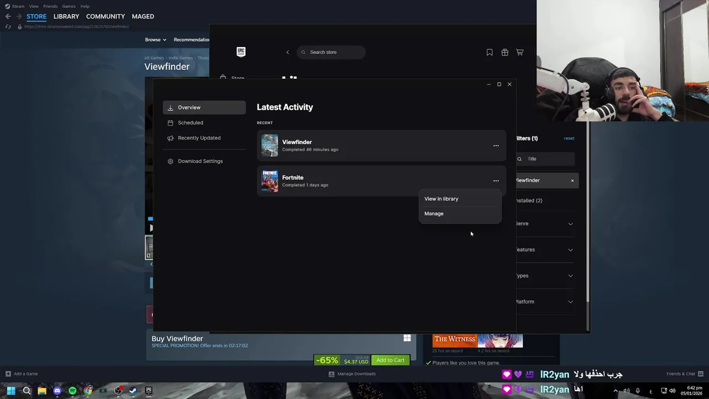Click the Epic Games logo in launcher
The width and height of the screenshot is (709, 399).
(241, 52)
